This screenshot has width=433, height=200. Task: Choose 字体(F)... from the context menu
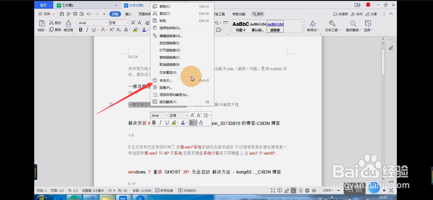[165, 80]
